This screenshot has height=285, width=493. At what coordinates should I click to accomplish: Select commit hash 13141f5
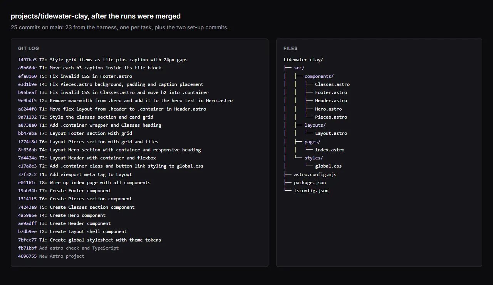coord(27,199)
